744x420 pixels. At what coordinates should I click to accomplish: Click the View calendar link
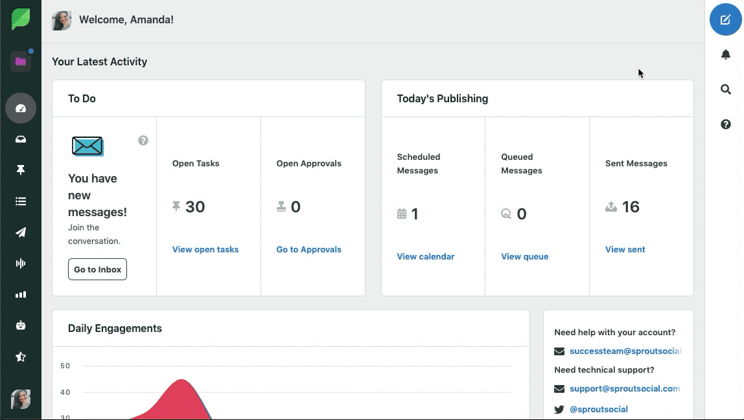click(x=426, y=256)
